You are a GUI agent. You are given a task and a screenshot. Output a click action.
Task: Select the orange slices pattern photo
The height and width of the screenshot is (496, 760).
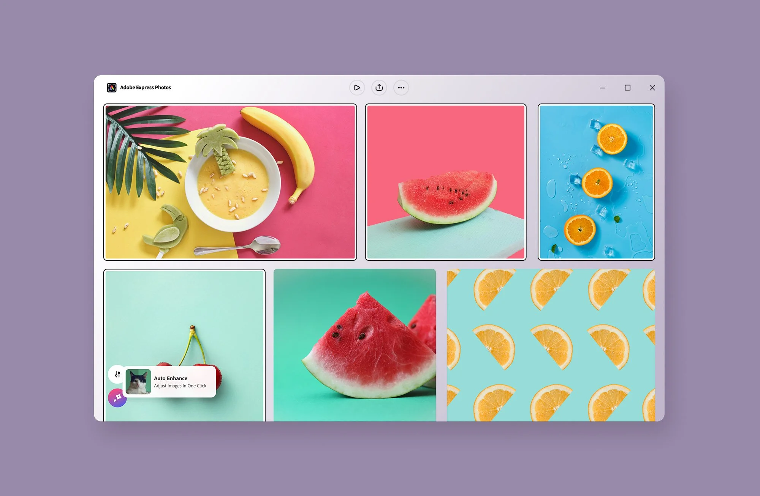tap(551, 345)
